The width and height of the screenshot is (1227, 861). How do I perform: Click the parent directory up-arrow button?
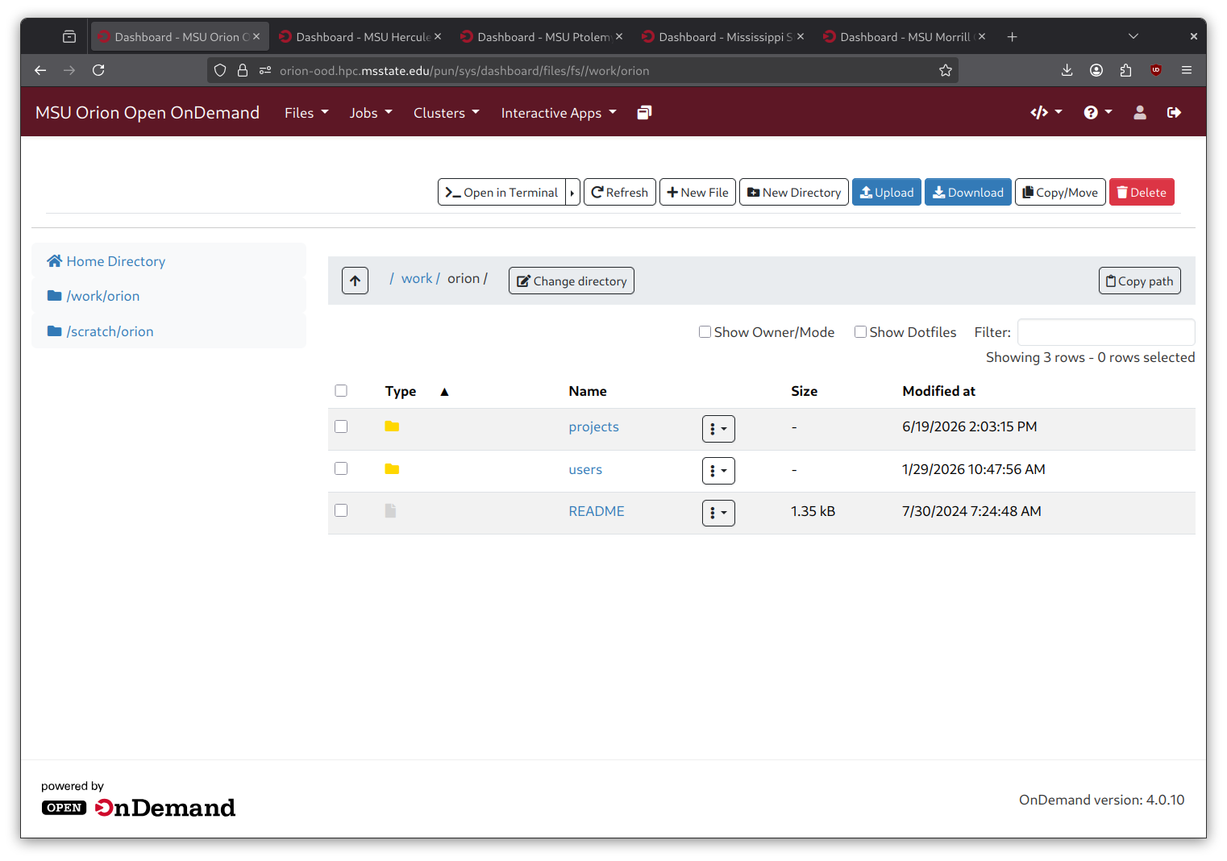355,281
